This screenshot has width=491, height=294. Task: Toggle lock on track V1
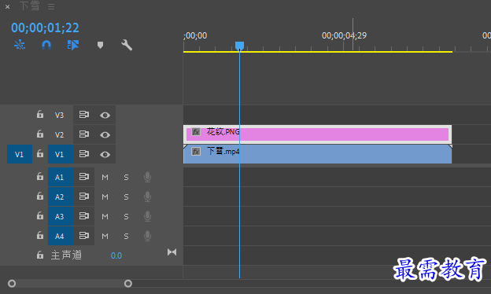(40, 154)
